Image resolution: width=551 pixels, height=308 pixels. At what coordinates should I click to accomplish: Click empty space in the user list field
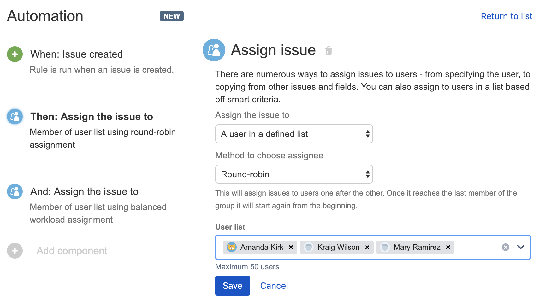477,247
